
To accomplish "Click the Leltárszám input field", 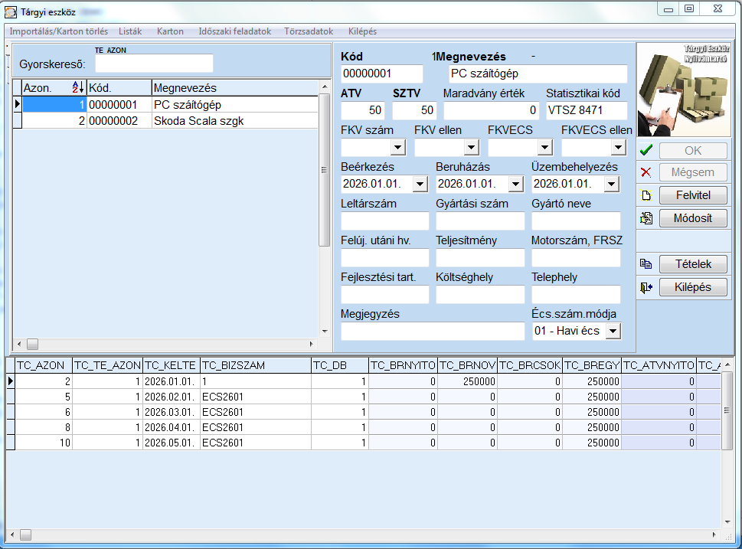I will click(x=384, y=221).
